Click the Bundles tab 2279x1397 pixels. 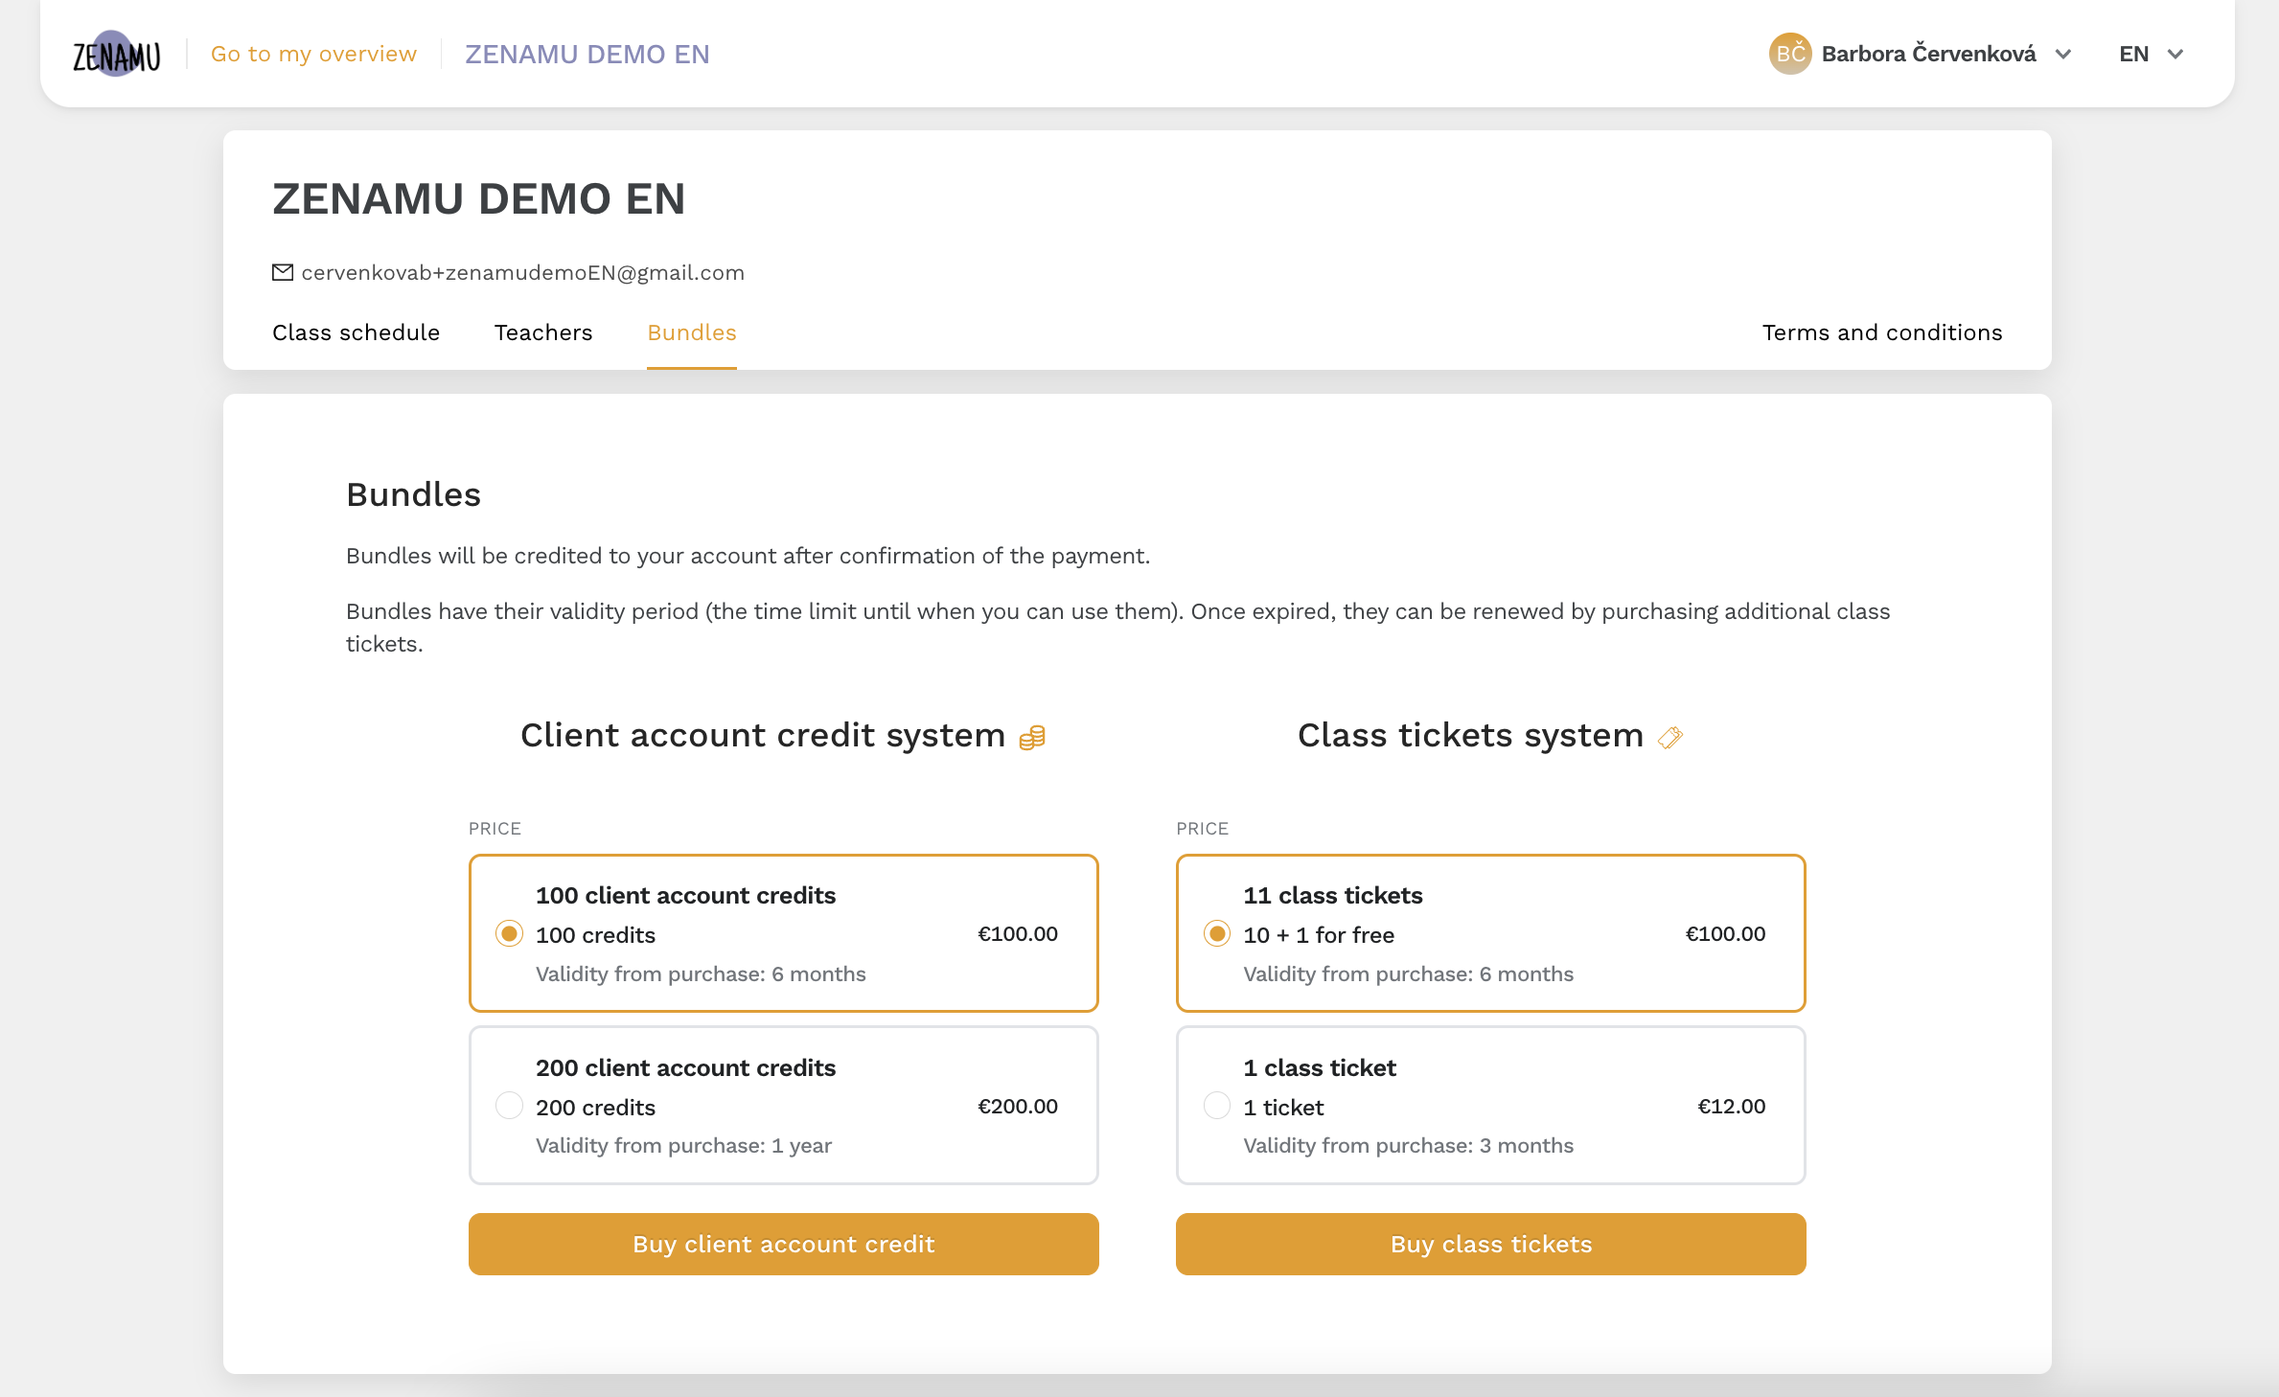690,332
